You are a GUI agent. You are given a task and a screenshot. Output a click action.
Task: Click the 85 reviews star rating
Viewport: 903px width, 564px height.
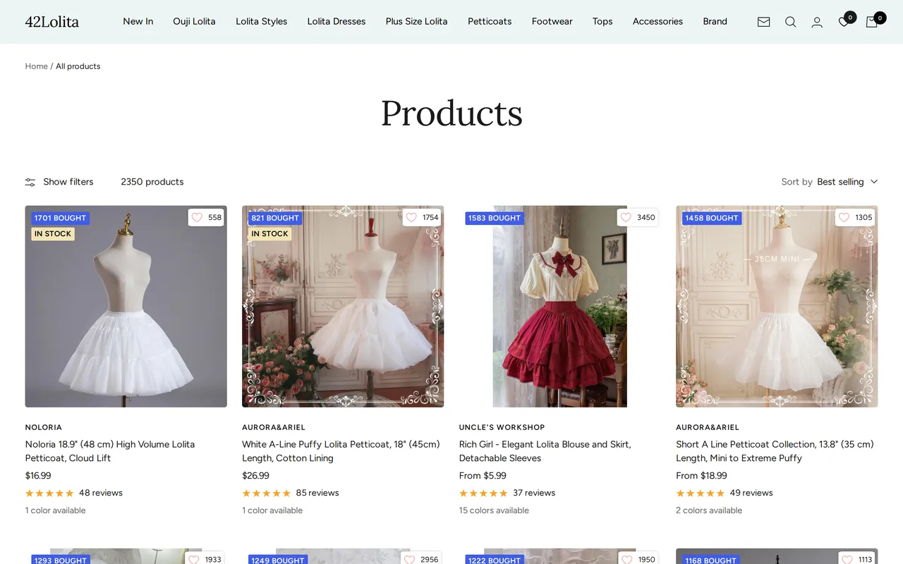point(291,493)
